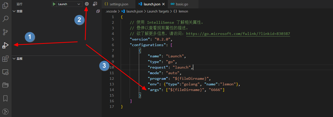This screenshot has width=333, height=117.
Task: Start debugging with green play button
Action: click(x=54, y=4)
